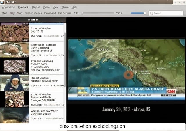
Task: Click the video seek slider
Action: 97,13
